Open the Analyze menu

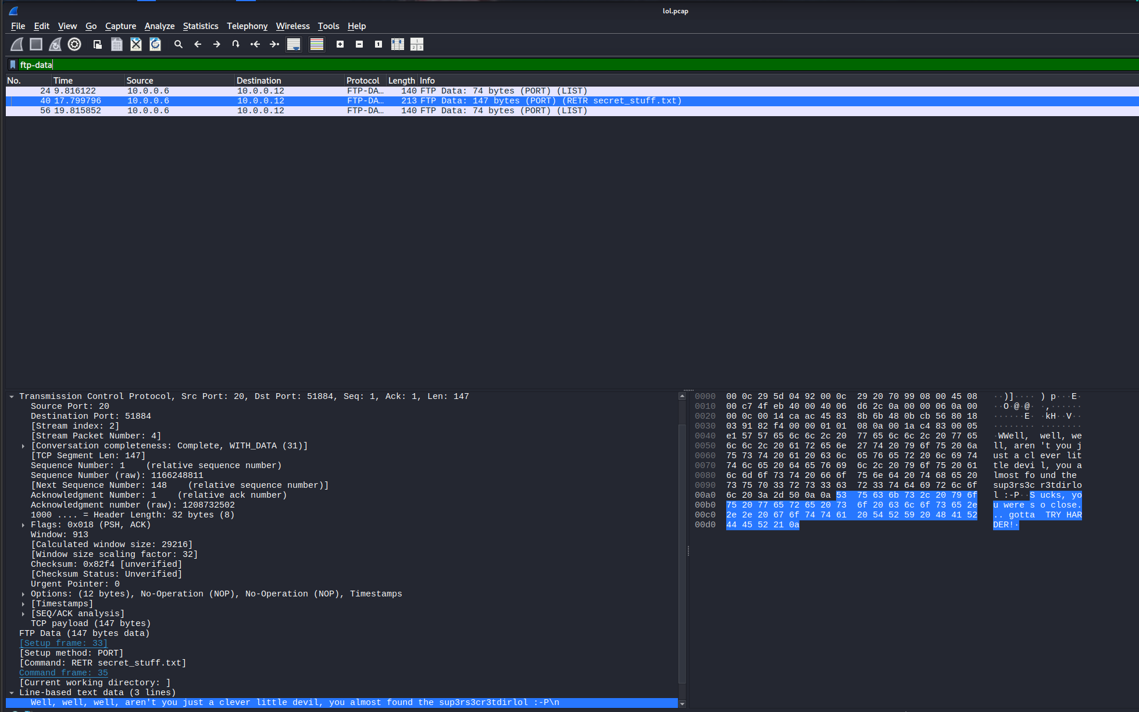click(159, 26)
